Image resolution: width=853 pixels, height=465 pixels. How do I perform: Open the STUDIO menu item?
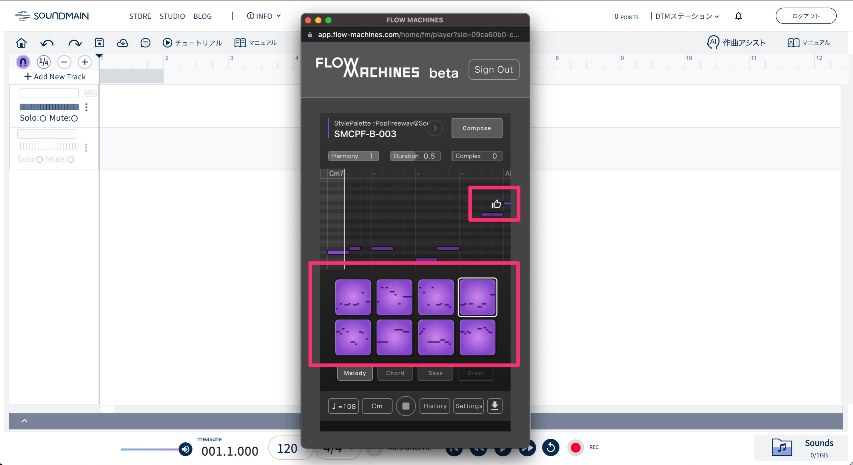(172, 16)
